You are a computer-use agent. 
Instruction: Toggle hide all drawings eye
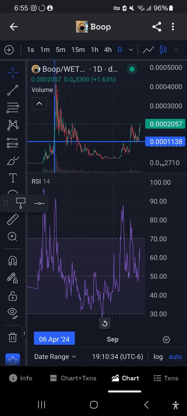point(13,313)
